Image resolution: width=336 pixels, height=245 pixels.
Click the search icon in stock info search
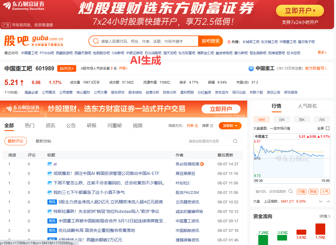tap(235, 141)
